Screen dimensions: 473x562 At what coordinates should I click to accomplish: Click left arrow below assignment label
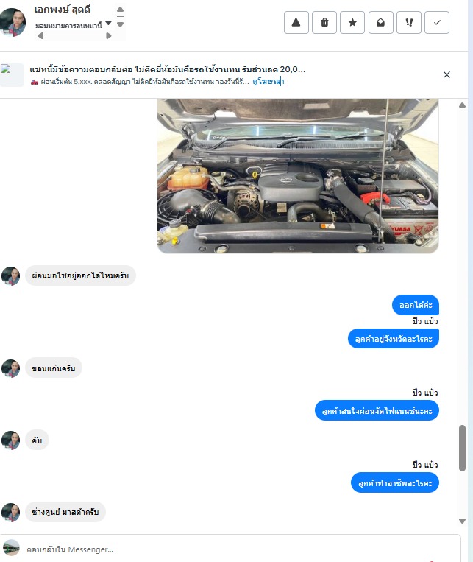(40, 35)
